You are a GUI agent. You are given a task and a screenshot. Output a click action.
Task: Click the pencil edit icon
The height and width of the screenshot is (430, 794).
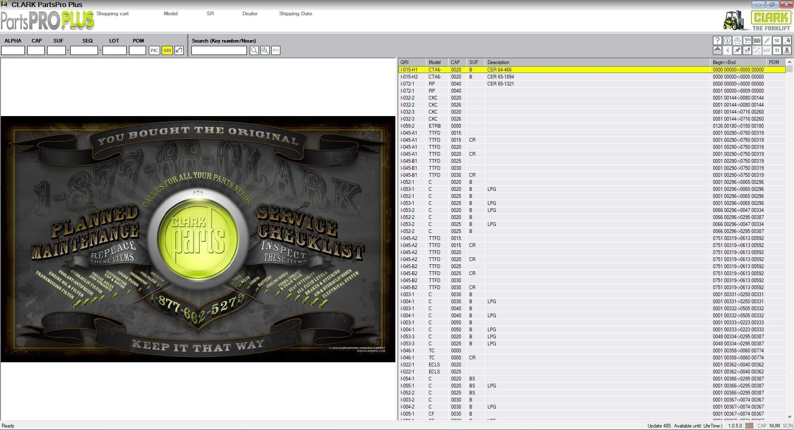click(x=767, y=40)
